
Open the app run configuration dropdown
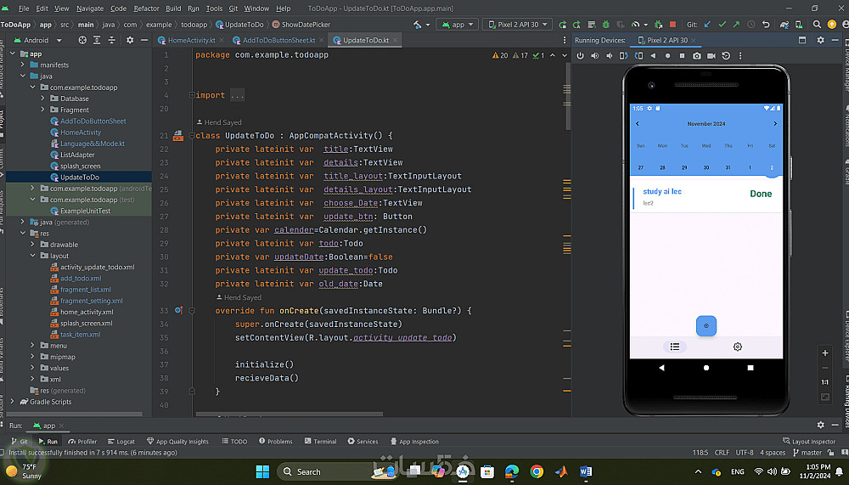458,25
